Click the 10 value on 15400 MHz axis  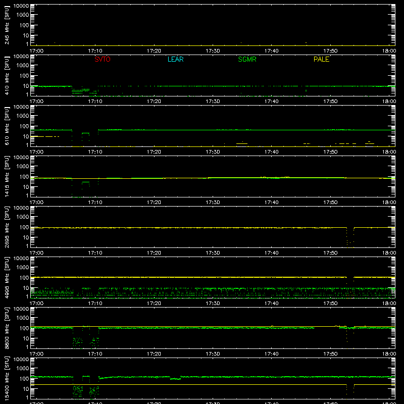[26, 389]
